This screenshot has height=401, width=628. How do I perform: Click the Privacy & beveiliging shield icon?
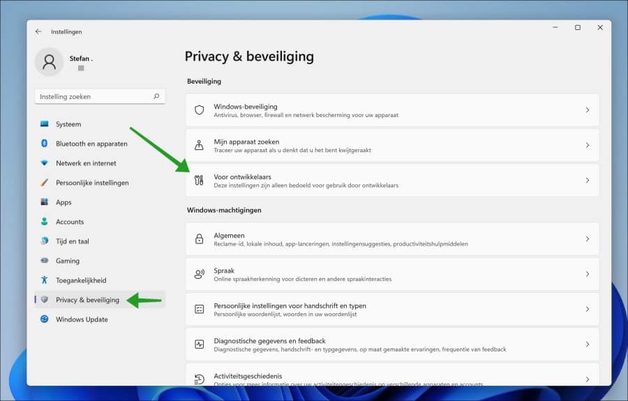[x=45, y=299]
